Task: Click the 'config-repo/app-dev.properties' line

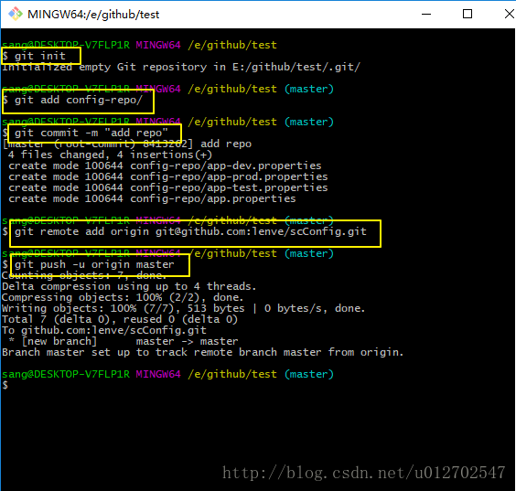Action: pyautogui.click(x=165, y=165)
